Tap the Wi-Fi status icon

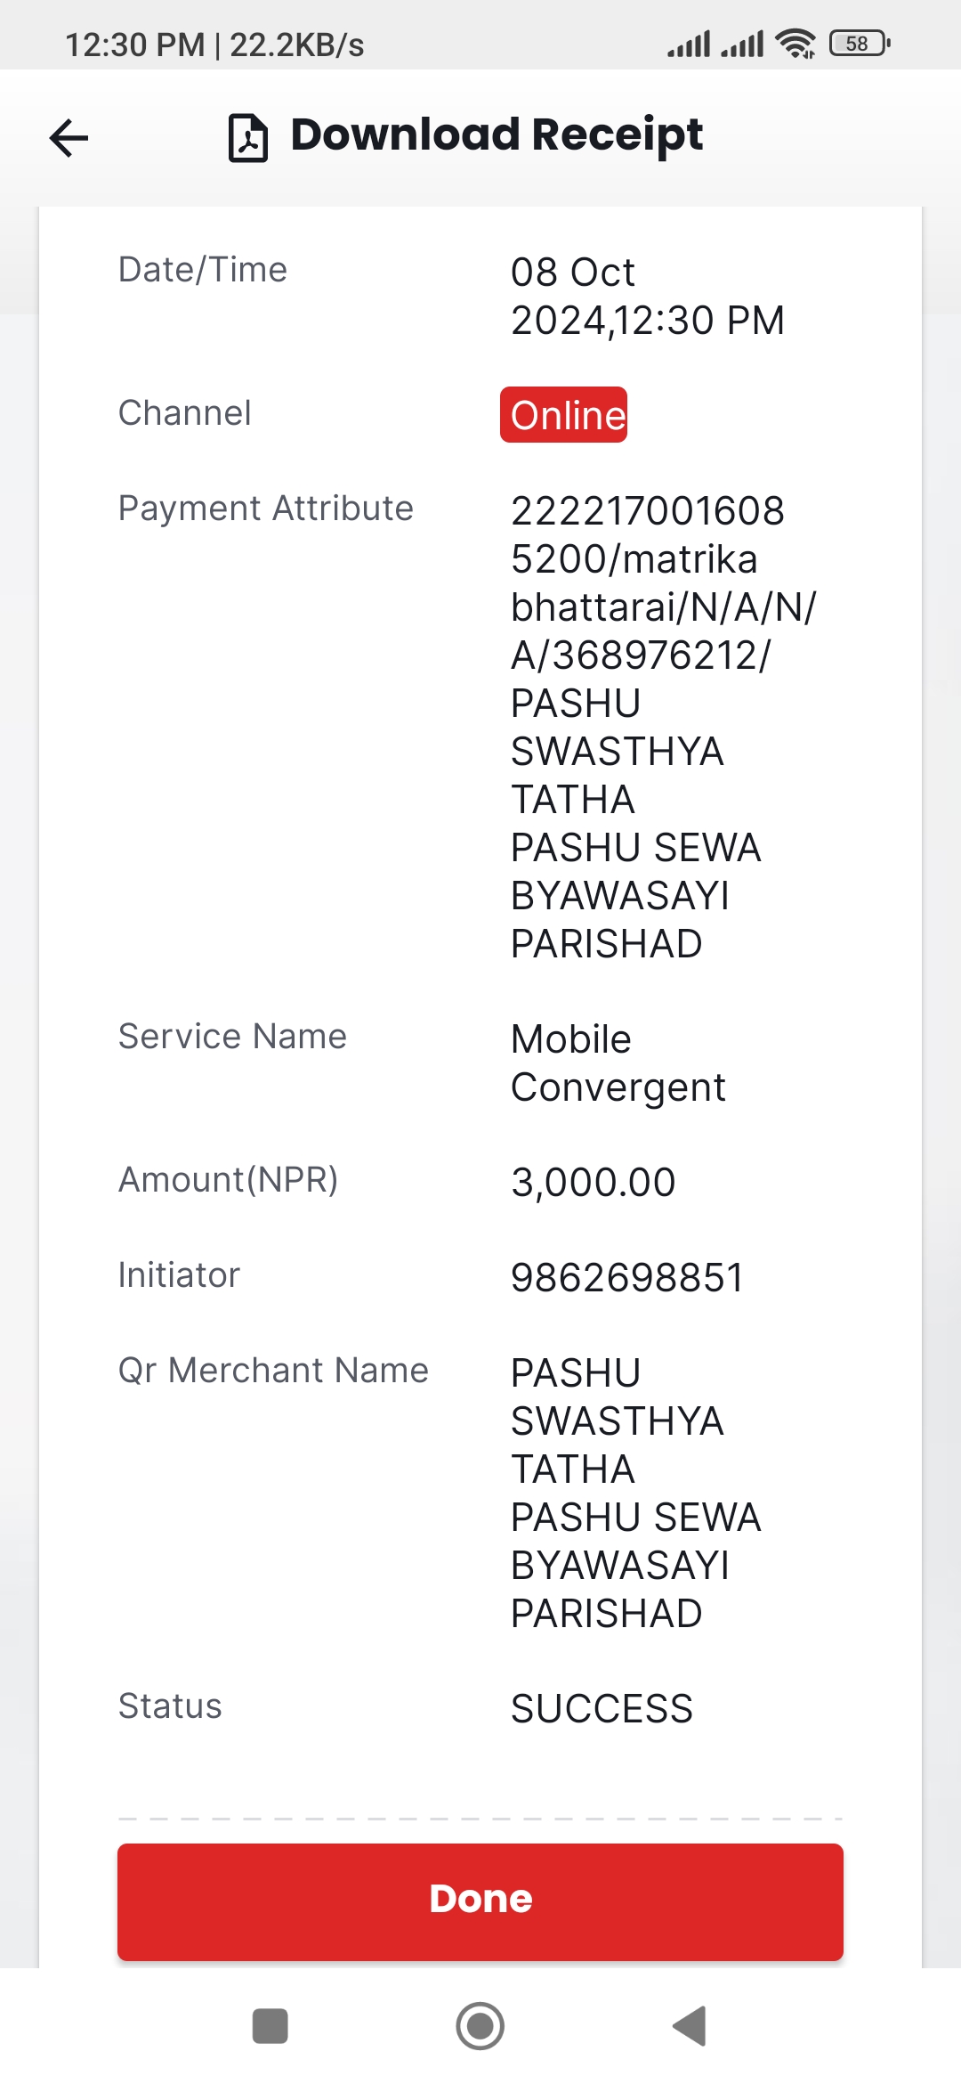(x=795, y=44)
